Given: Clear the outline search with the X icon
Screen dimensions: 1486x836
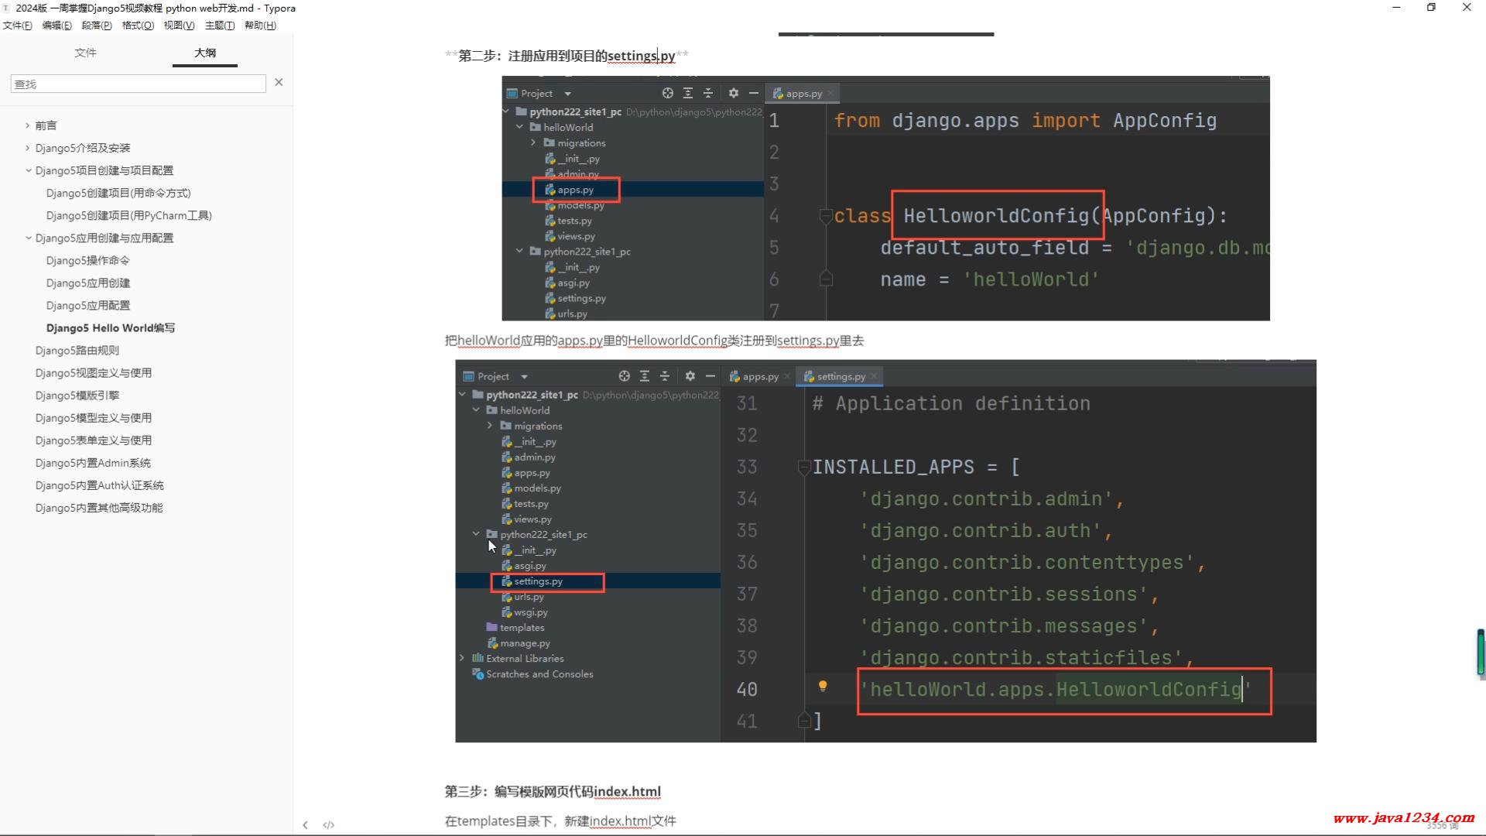Looking at the screenshot, I should pos(279,82).
